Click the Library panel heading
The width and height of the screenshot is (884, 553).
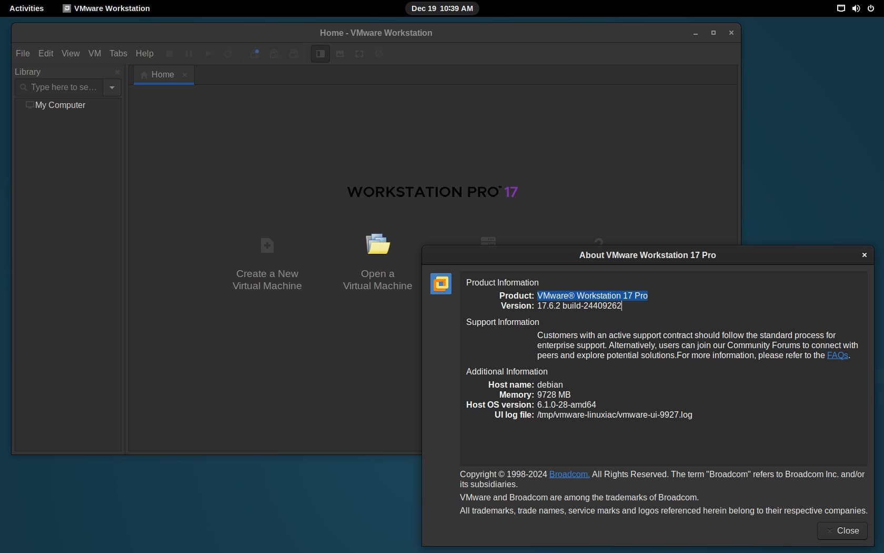pos(27,72)
